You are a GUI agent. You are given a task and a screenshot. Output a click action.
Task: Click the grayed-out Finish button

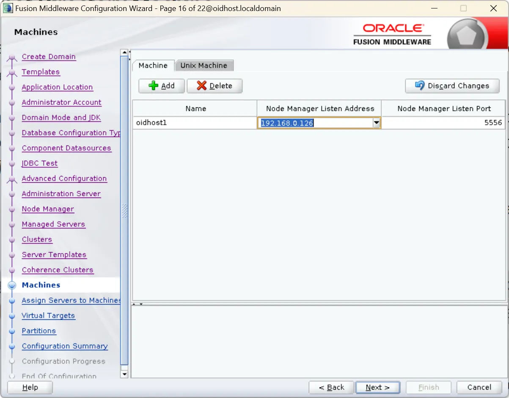coord(429,387)
